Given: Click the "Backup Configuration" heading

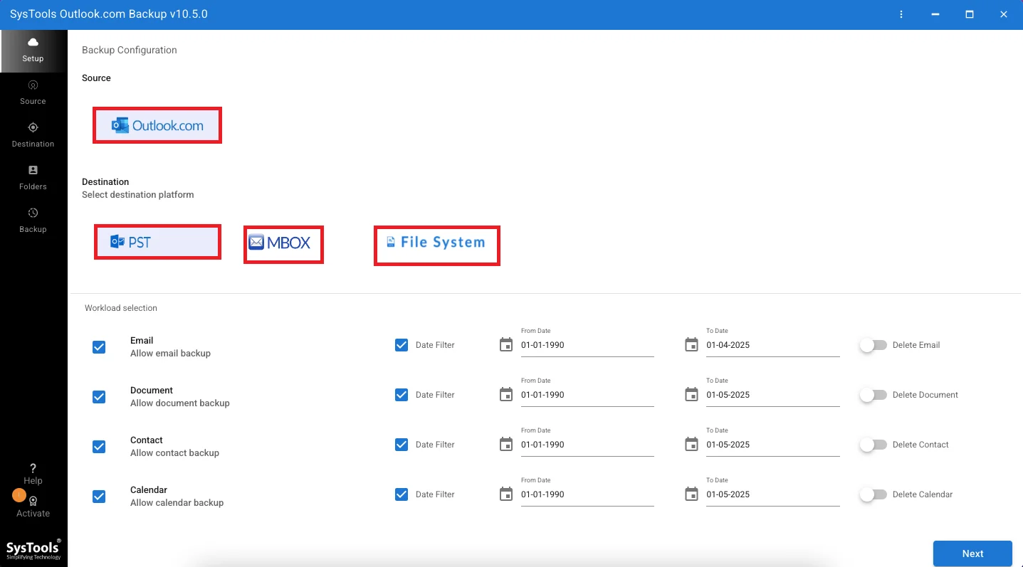Looking at the screenshot, I should 130,50.
